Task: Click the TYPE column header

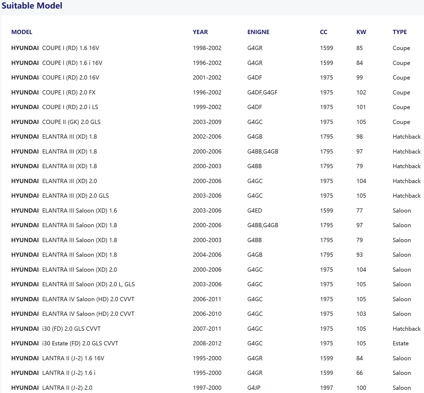Action: pos(400,32)
